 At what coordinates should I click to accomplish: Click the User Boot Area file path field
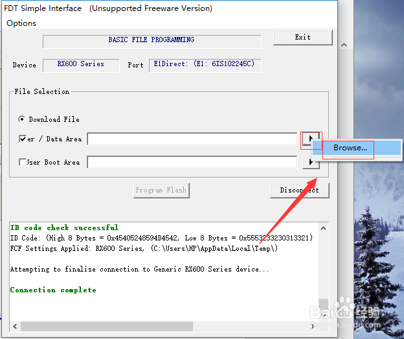[192, 162]
